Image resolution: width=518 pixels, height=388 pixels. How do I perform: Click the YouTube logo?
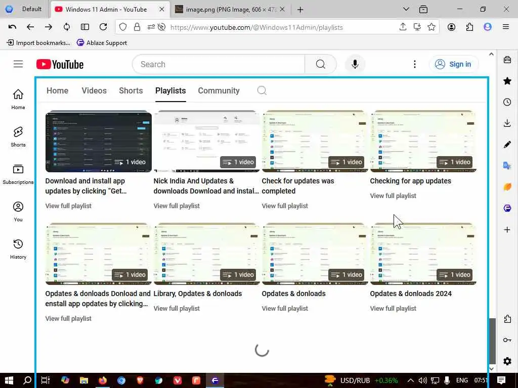click(x=60, y=64)
